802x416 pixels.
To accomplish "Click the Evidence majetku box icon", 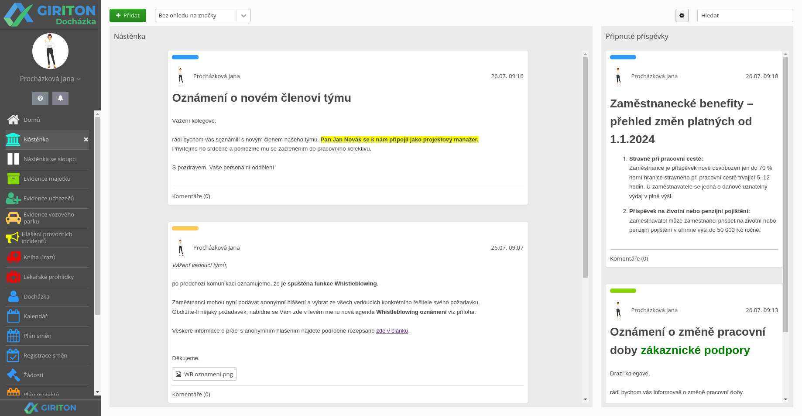I will pos(13,179).
